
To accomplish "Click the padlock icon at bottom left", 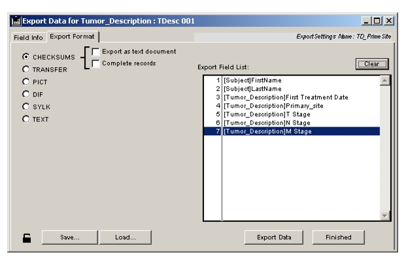I will (26, 238).
